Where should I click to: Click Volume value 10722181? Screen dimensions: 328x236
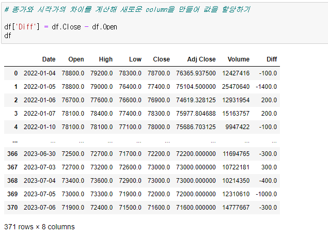point(236,167)
